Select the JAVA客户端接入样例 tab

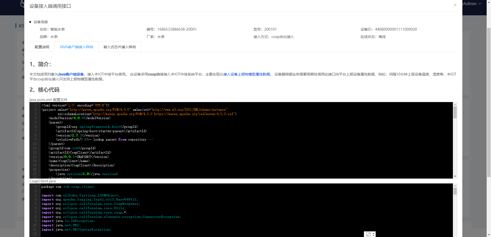point(76,47)
